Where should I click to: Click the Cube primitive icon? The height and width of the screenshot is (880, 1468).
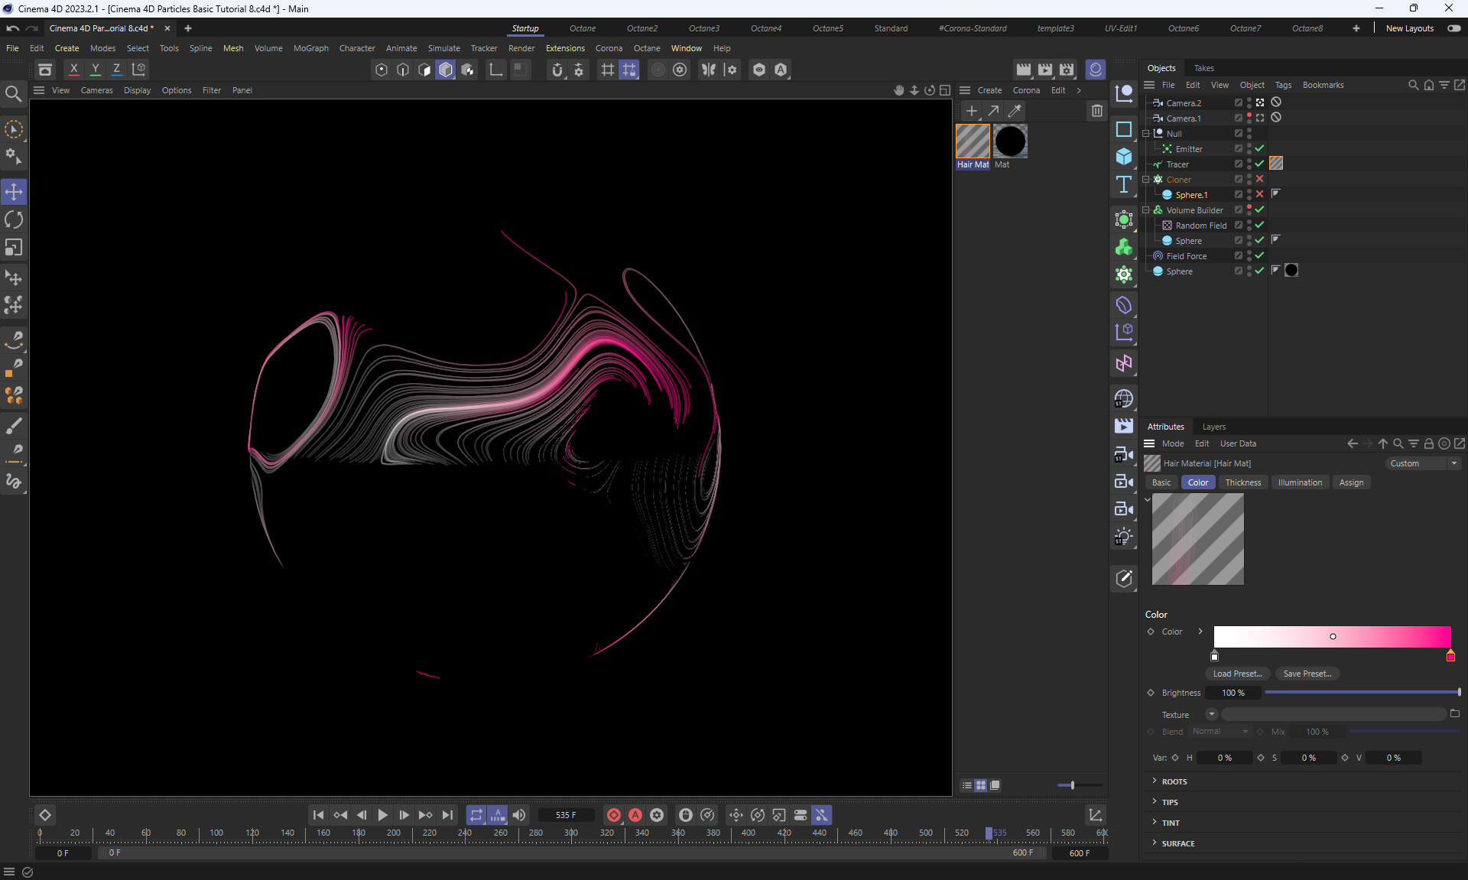tap(1123, 156)
